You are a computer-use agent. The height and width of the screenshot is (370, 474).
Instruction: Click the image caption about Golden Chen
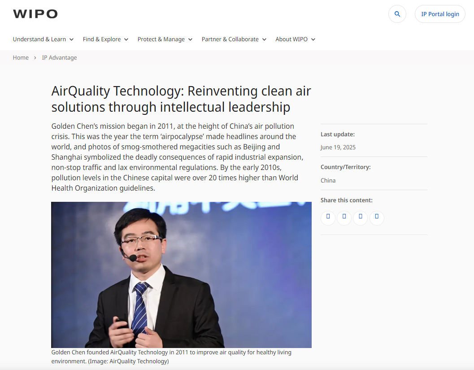(171, 357)
